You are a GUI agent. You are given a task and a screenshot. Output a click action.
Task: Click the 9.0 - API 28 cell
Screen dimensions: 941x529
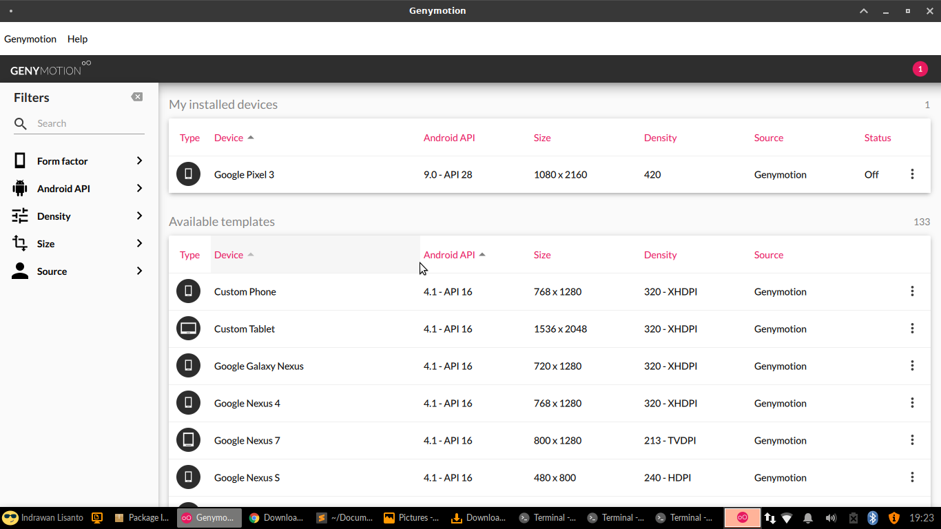coord(448,174)
